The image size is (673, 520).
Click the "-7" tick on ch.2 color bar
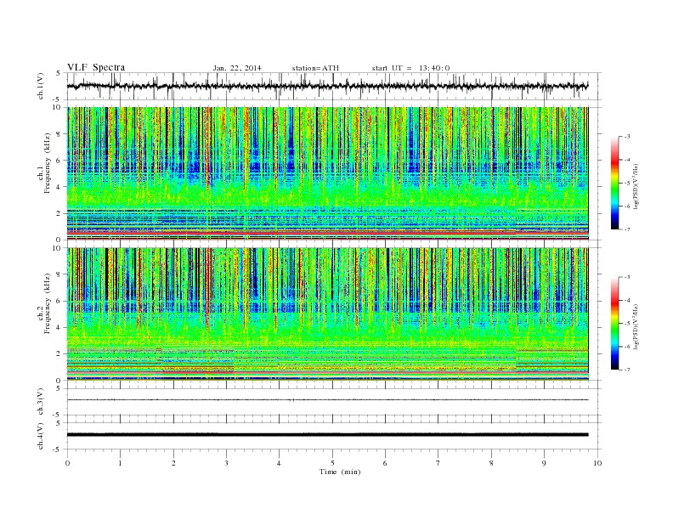[626, 370]
